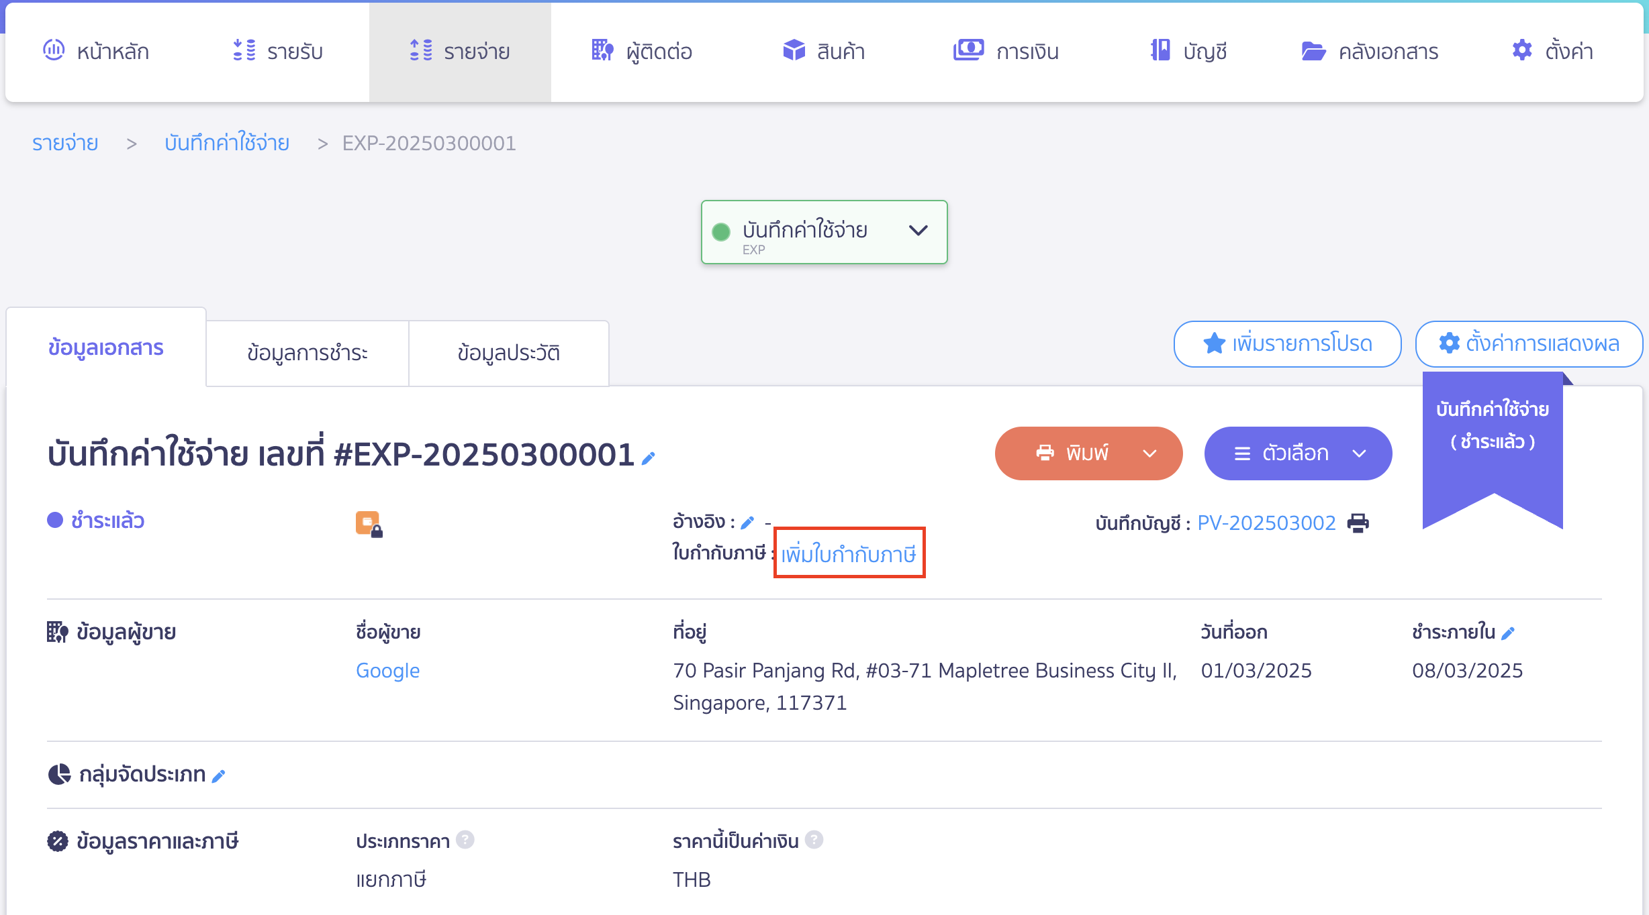Open the บัญชี accounting menu
Screen dimensions: 1649x915
click(1188, 51)
